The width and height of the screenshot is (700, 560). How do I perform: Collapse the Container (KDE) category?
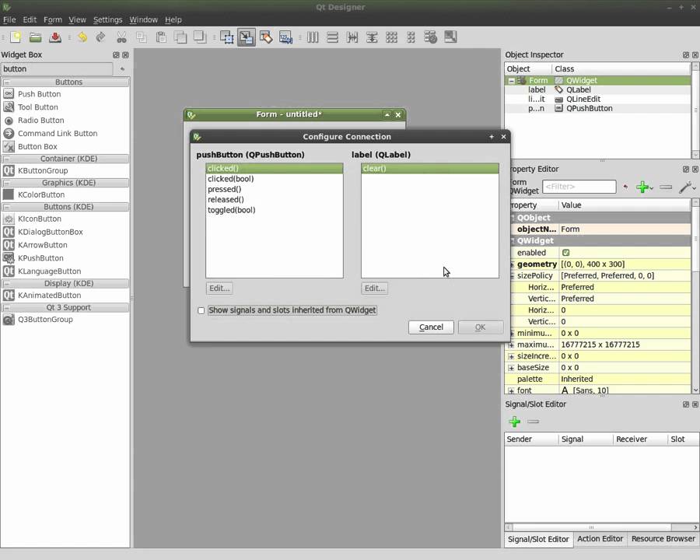click(x=7, y=159)
